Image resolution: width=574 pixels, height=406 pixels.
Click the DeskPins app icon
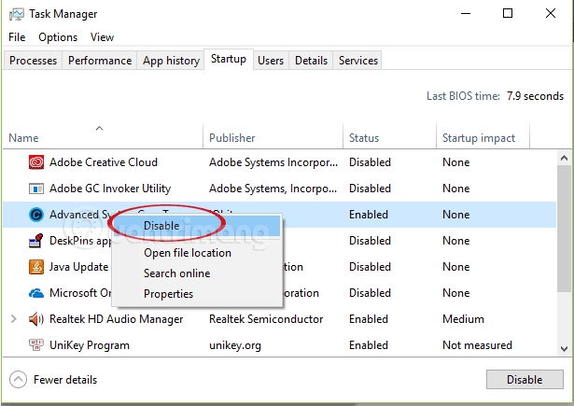36,241
